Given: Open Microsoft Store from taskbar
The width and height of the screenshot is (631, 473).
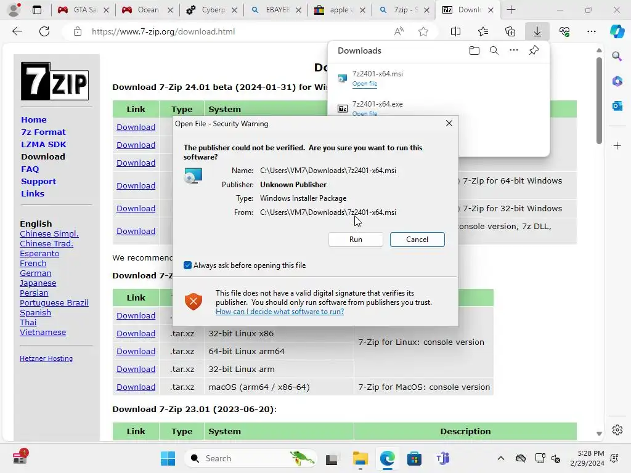Looking at the screenshot, I should coord(414,458).
